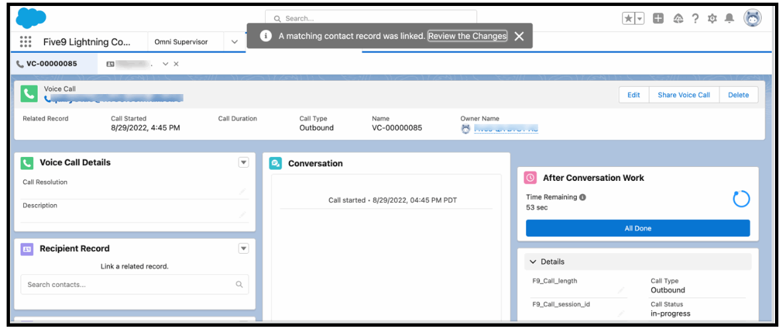Image resolution: width=781 pixels, height=330 pixels.
Task: Click the Share Voice Call button
Action: [x=684, y=95]
